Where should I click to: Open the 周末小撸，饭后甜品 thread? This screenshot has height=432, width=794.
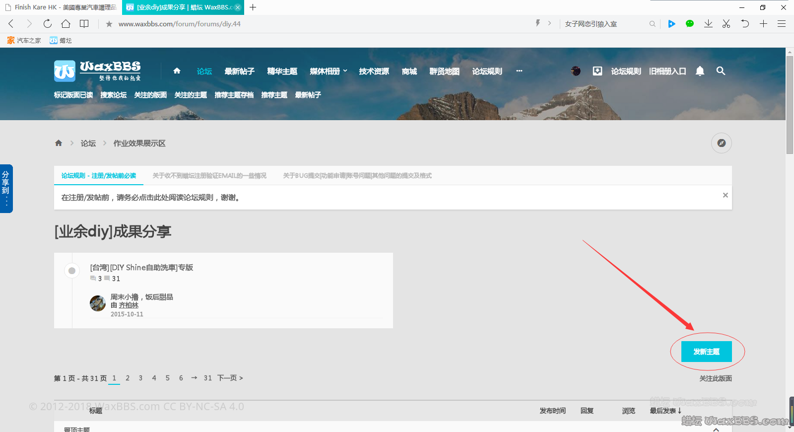tap(142, 297)
